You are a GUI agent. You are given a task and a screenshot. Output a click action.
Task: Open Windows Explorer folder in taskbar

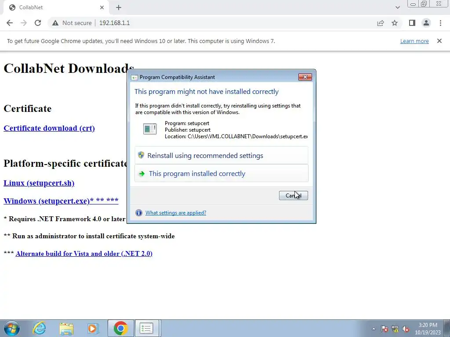point(66,328)
